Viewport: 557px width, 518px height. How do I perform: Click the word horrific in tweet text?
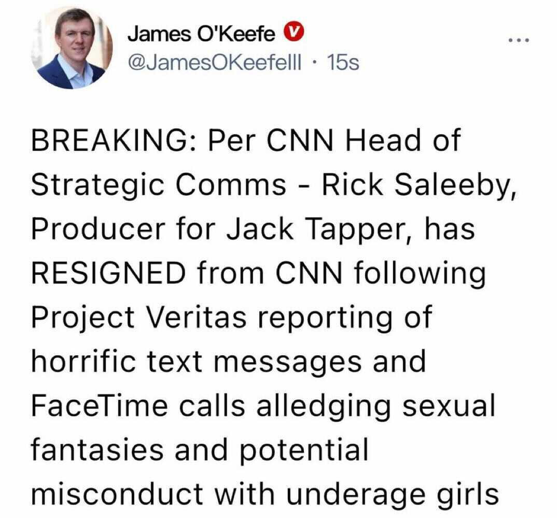click(x=83, y=362)
